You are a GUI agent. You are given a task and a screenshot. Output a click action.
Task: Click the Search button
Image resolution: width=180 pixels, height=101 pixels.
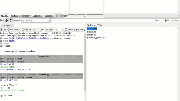pyautogui.click(x=7, y=26)
